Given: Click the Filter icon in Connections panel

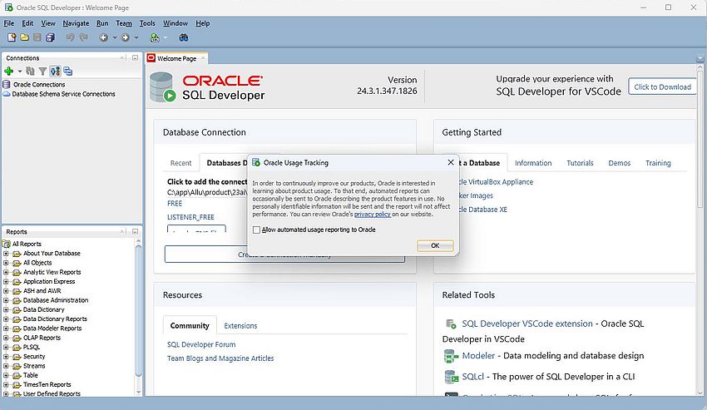Looking at the screenshot, I should pyautogui.click(x=42, y=72).
